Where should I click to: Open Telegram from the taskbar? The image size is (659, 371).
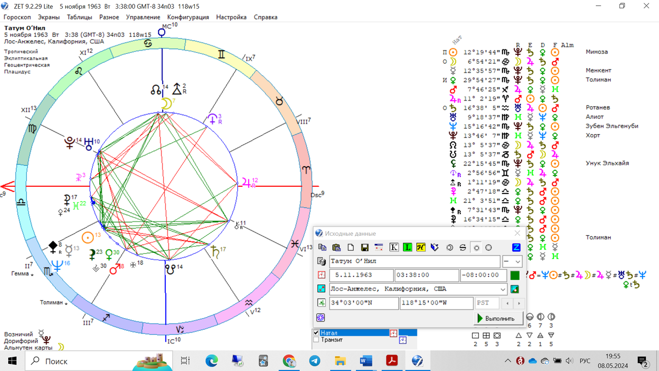[315, 361]
